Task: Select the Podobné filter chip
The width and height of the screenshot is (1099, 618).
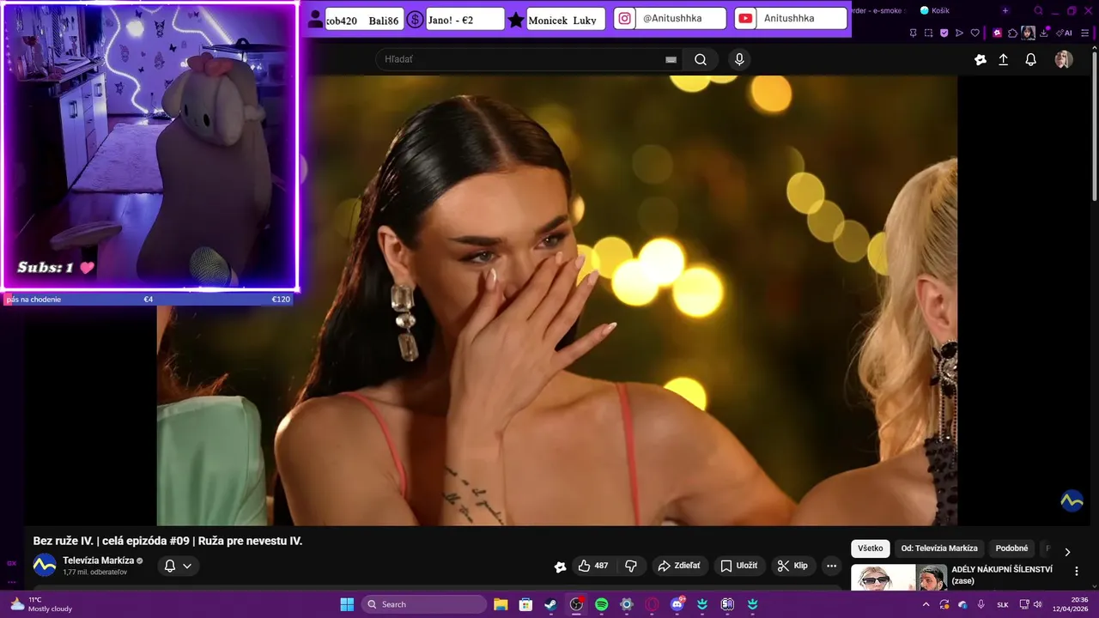Action: [x=1011, y=548]
